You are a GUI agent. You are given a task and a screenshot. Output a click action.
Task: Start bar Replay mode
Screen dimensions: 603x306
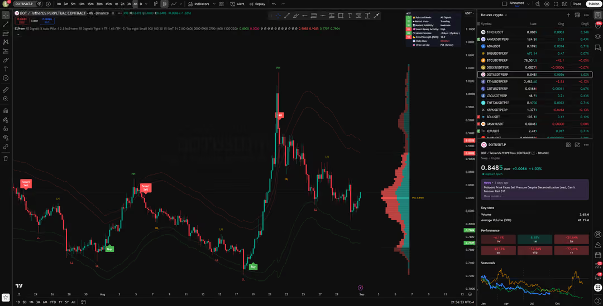(x=257, y=4)
